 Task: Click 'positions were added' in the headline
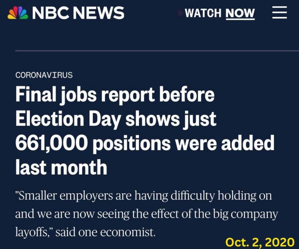click(x=184, y=143)
